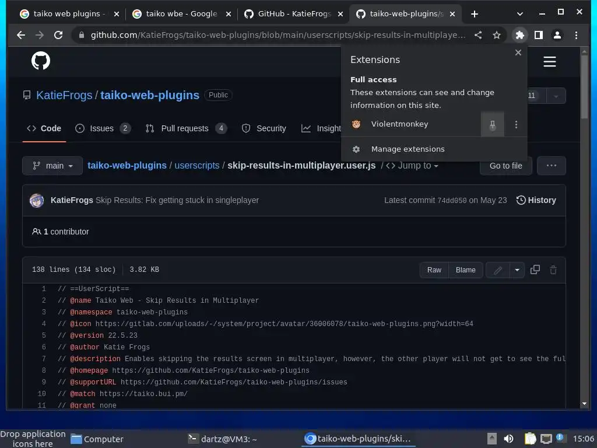Open the taiko-web-plugins repository title link
The image size is (597, 448).
150,95
